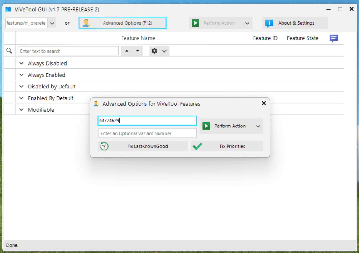The image size is (359, 253).
Task: Click the next result down arrow
Action: point(137,51)
